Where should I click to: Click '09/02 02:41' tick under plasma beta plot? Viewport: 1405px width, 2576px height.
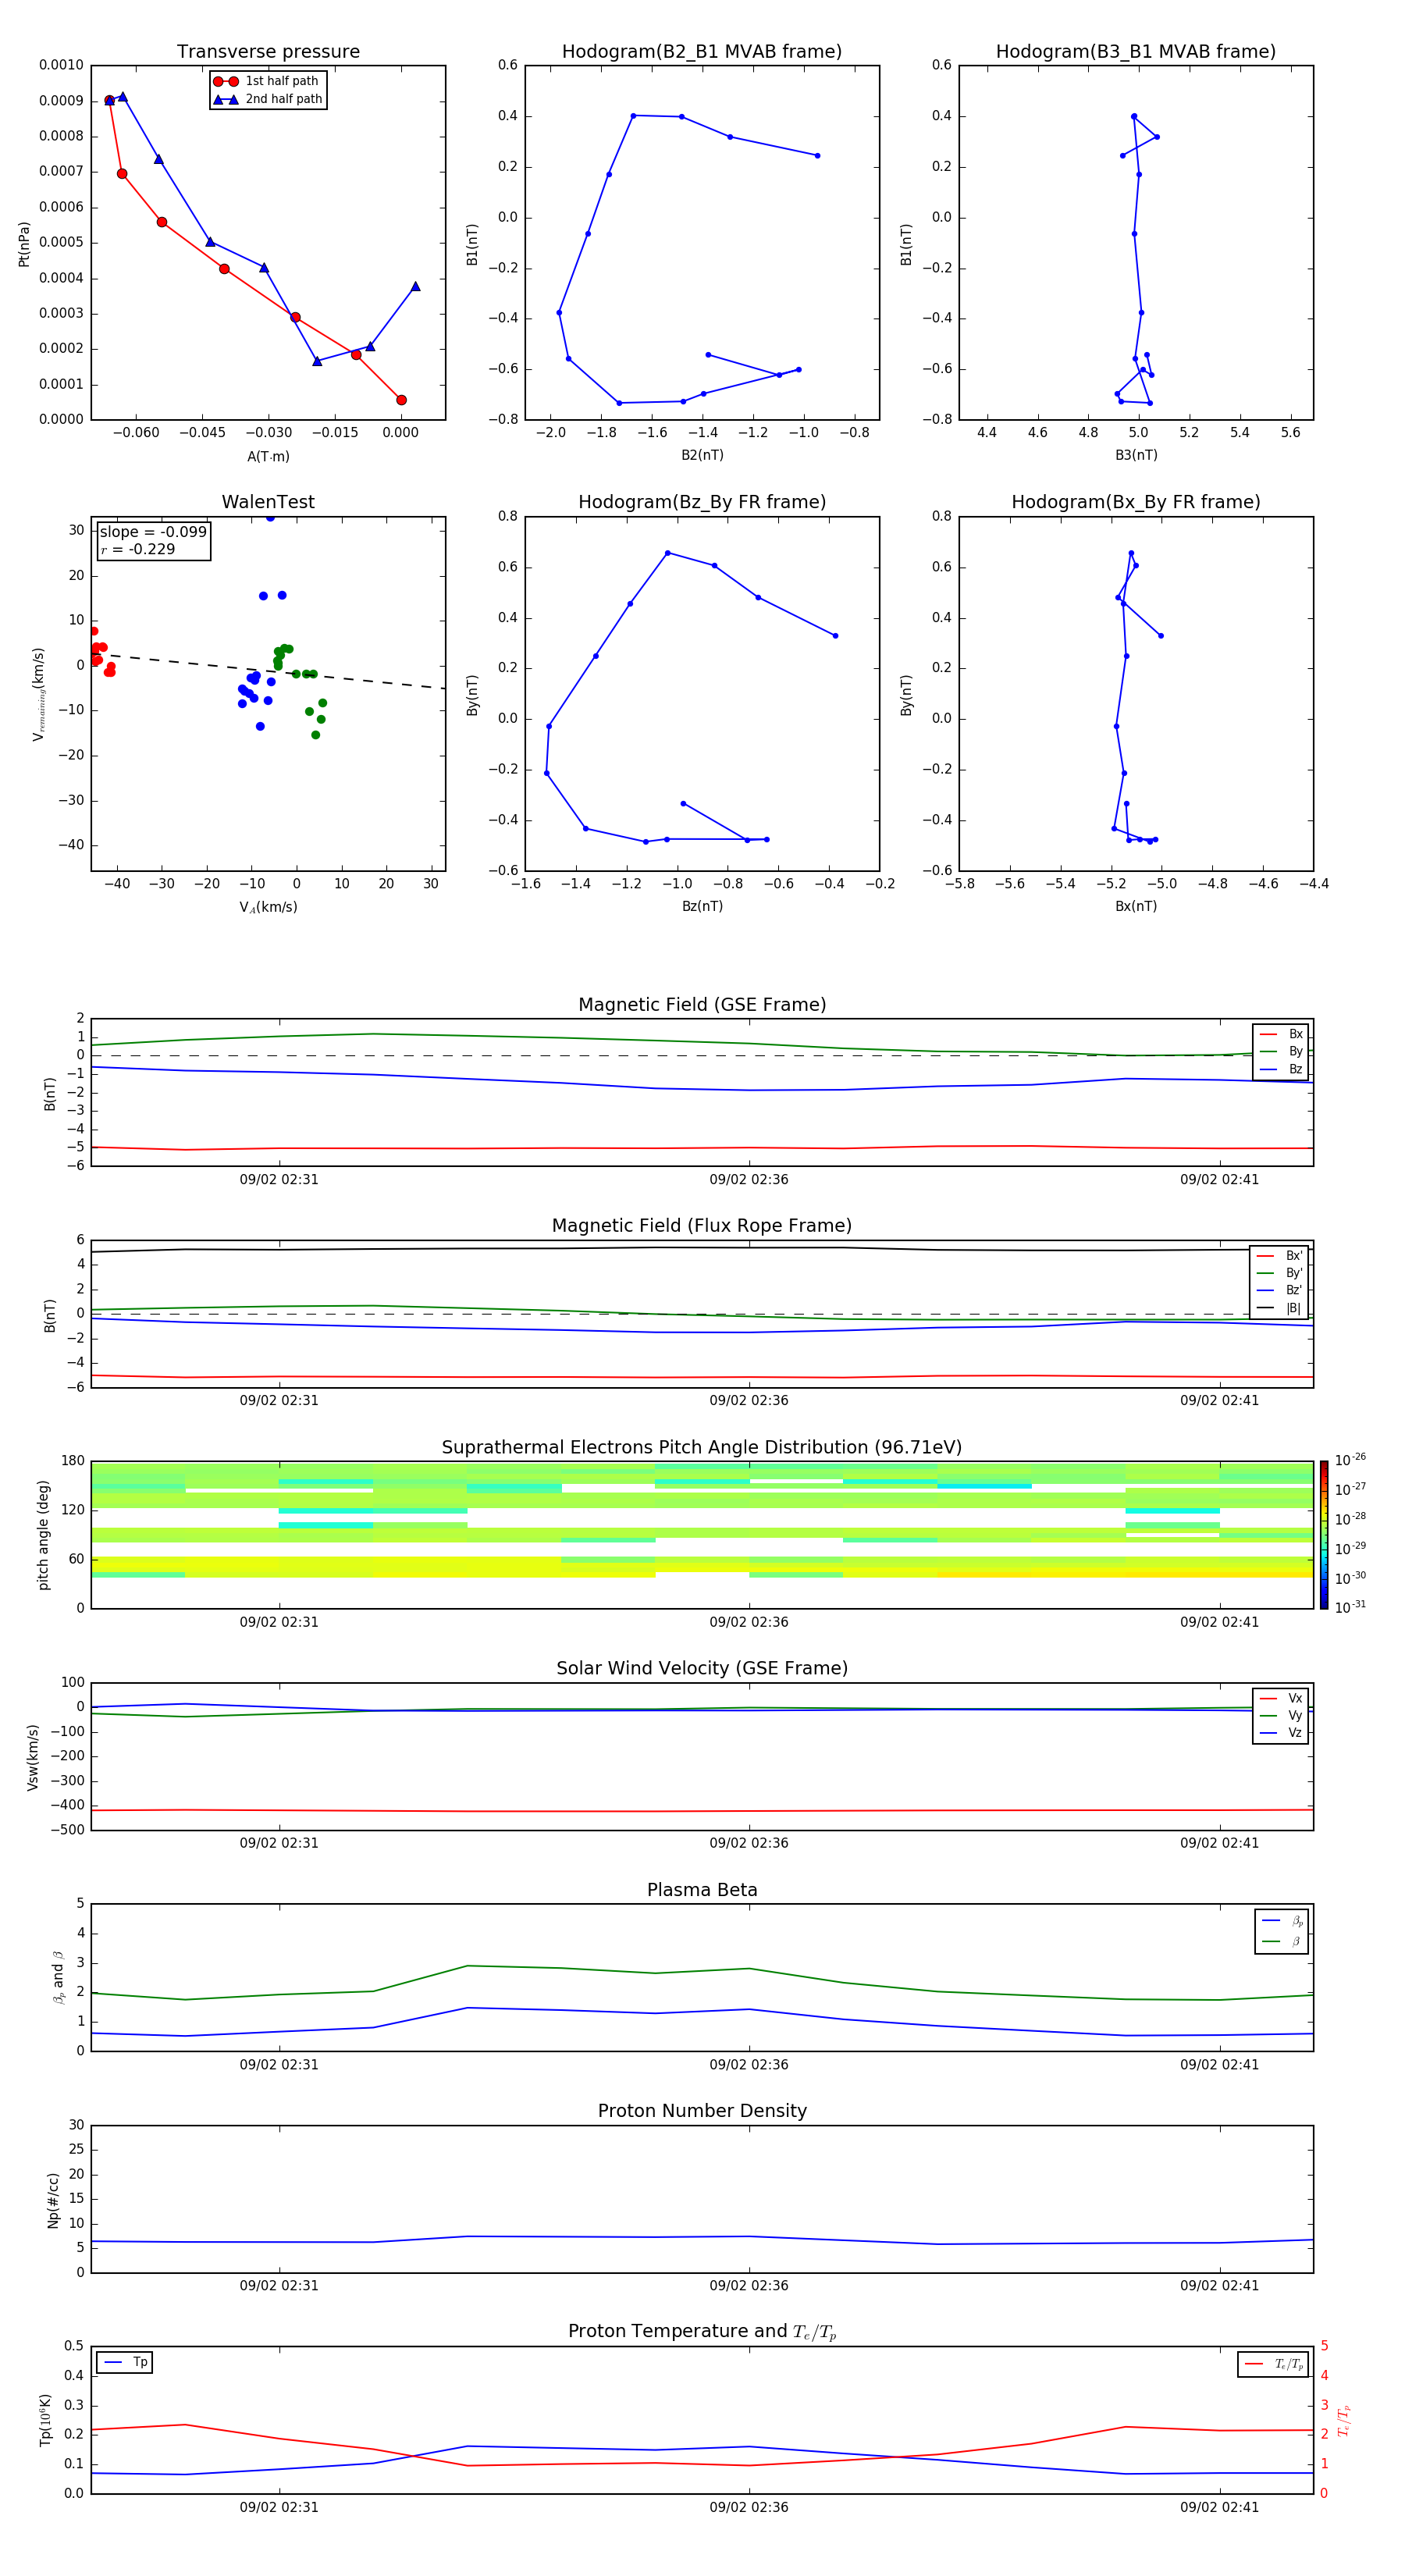(x=1219, y=2064)
